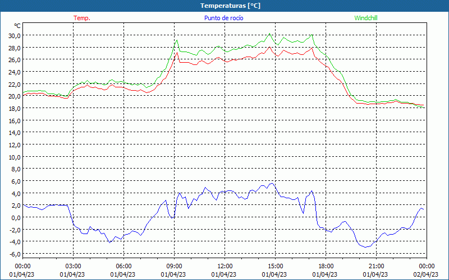Click the '°C' unit label on the axis
The height and width of the screenshot is (280, 449).
click(17, 26)
